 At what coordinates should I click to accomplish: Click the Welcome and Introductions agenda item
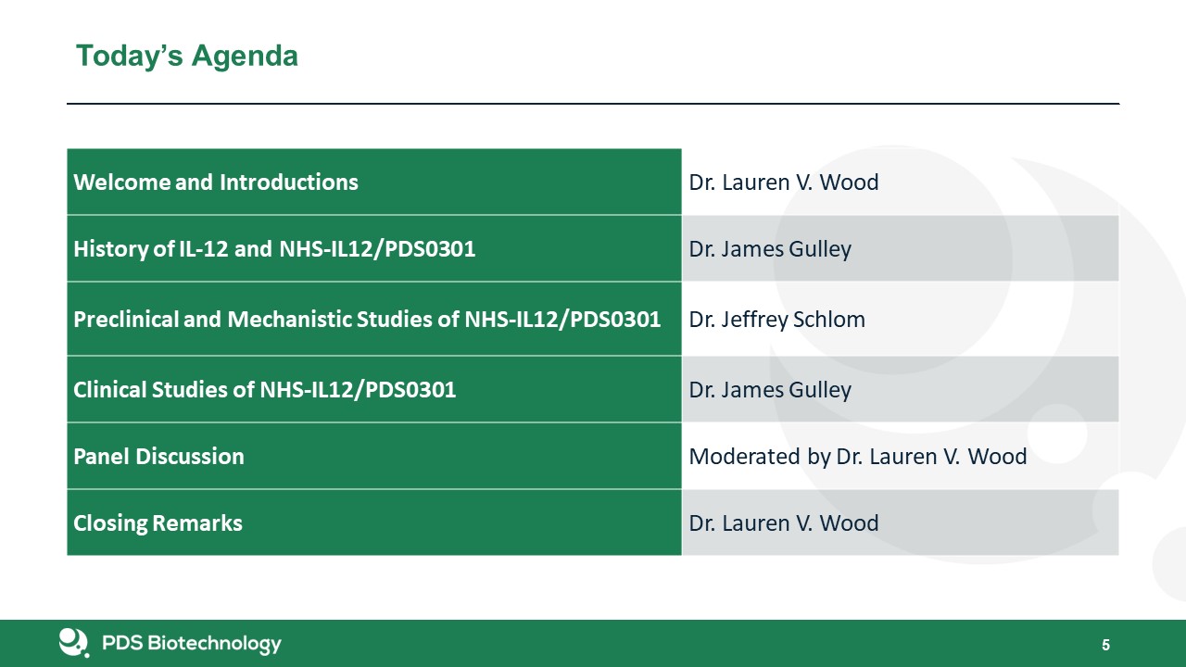(216, 182)
